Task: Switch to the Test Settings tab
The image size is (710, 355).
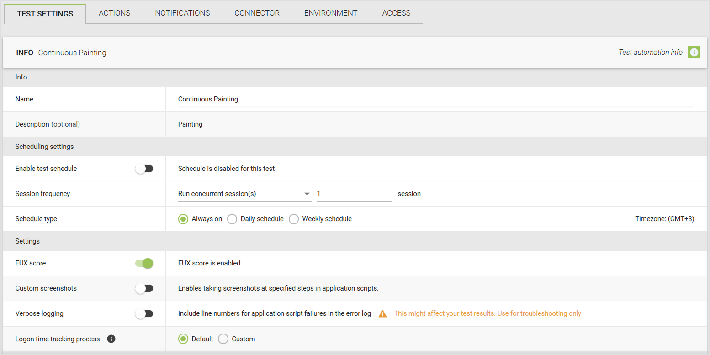Action: click(x=45, y=14)
